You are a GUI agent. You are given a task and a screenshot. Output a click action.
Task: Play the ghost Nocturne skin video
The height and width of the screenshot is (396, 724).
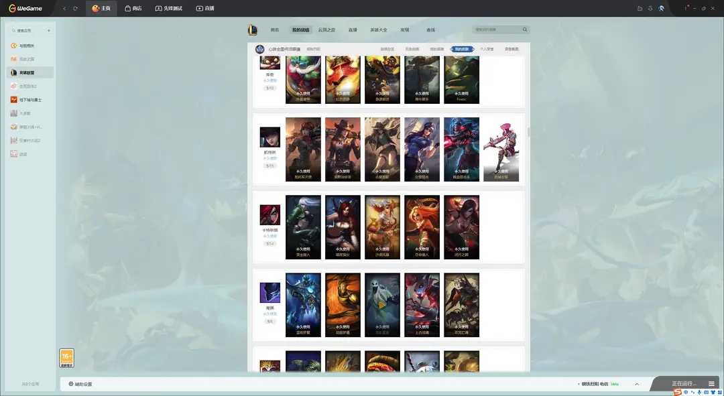pos(382,305)
